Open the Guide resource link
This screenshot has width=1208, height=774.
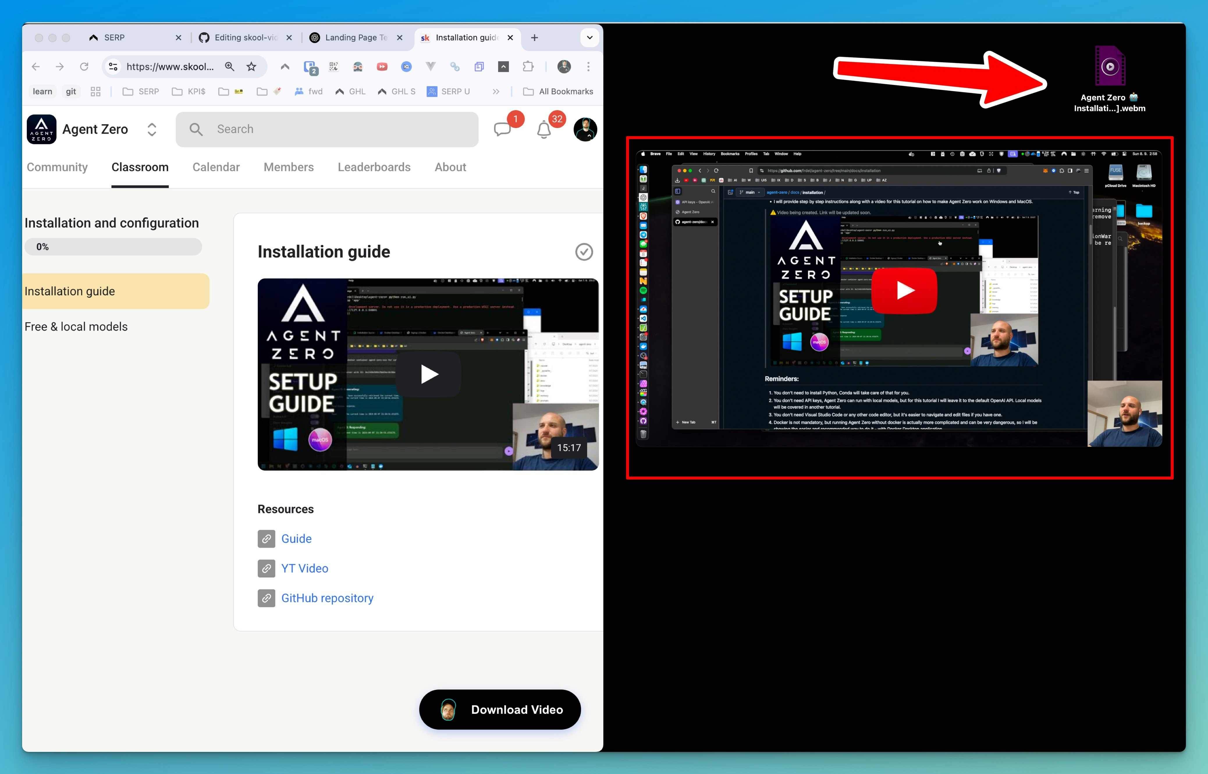(296, 539)
